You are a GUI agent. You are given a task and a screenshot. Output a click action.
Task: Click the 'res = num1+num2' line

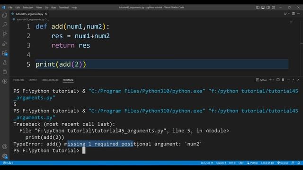[80, 36]
